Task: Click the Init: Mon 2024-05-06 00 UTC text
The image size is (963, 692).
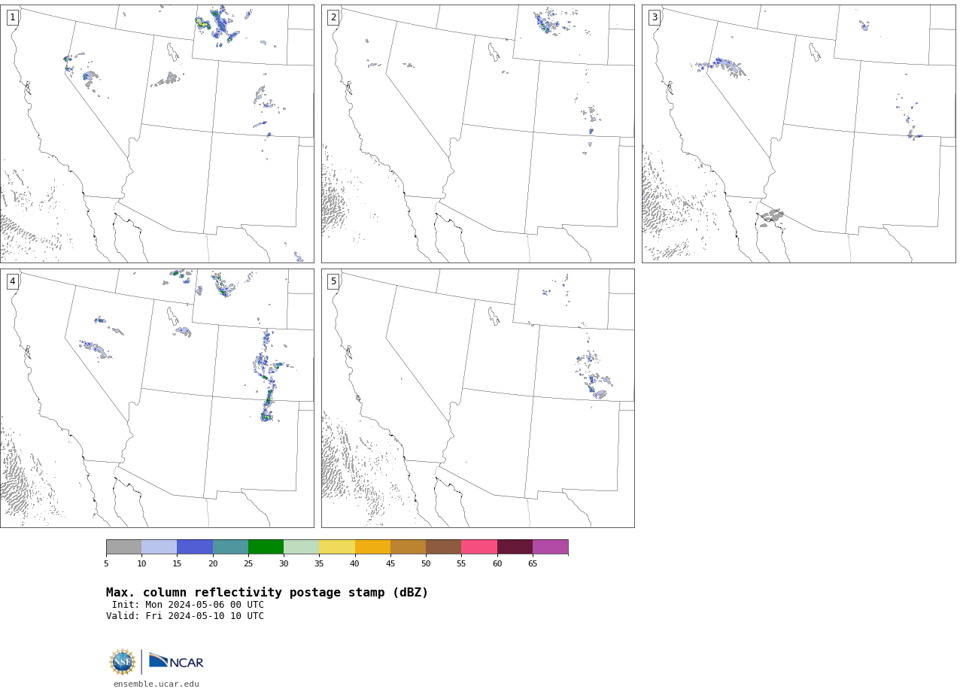Action: 188,605
